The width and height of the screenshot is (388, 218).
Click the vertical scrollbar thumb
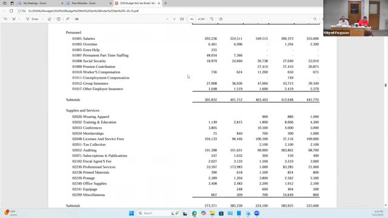click(x=386, y=85)
